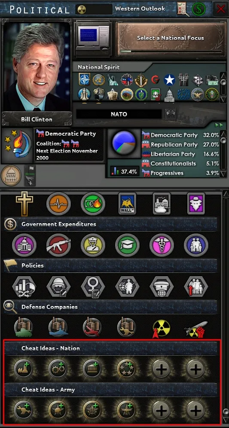Toggle the army wrench cheat idea
The height and width of the screenshot is (428, 229).
point(24,410)
